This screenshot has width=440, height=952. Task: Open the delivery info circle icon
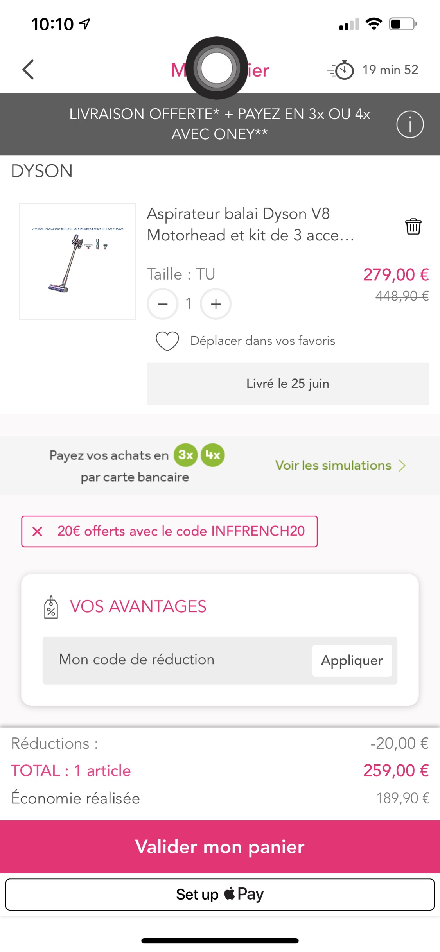tap(409, 124)
